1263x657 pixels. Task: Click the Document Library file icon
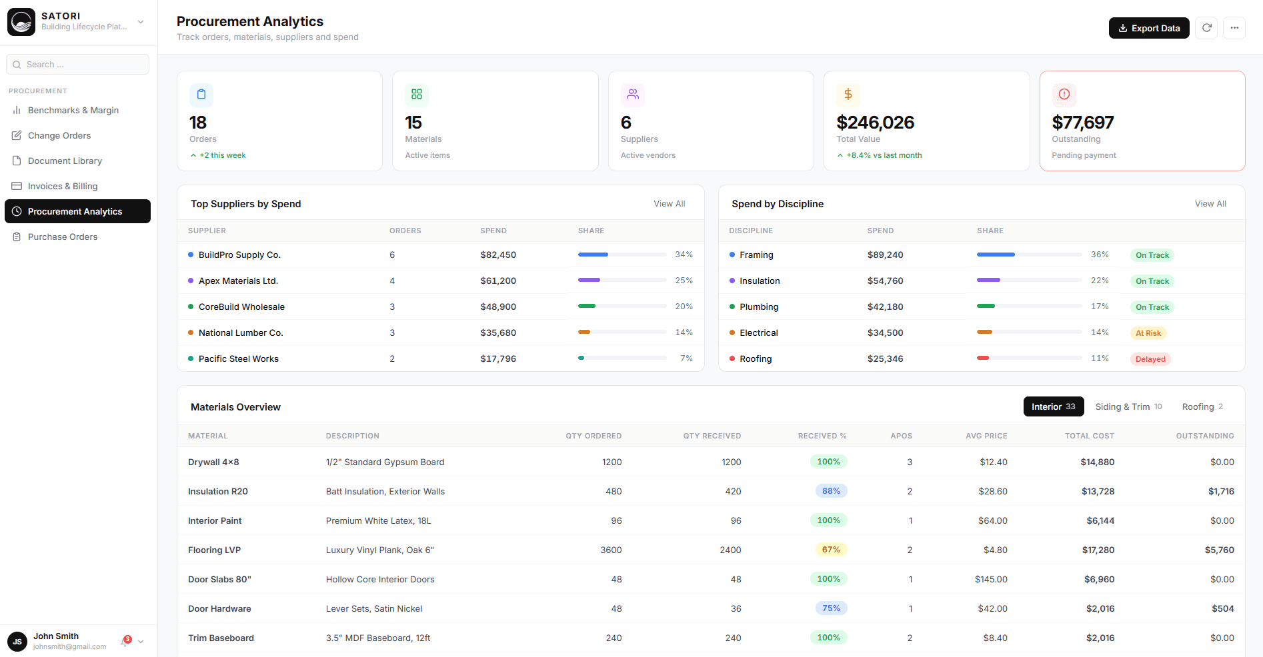pos(17,161)
